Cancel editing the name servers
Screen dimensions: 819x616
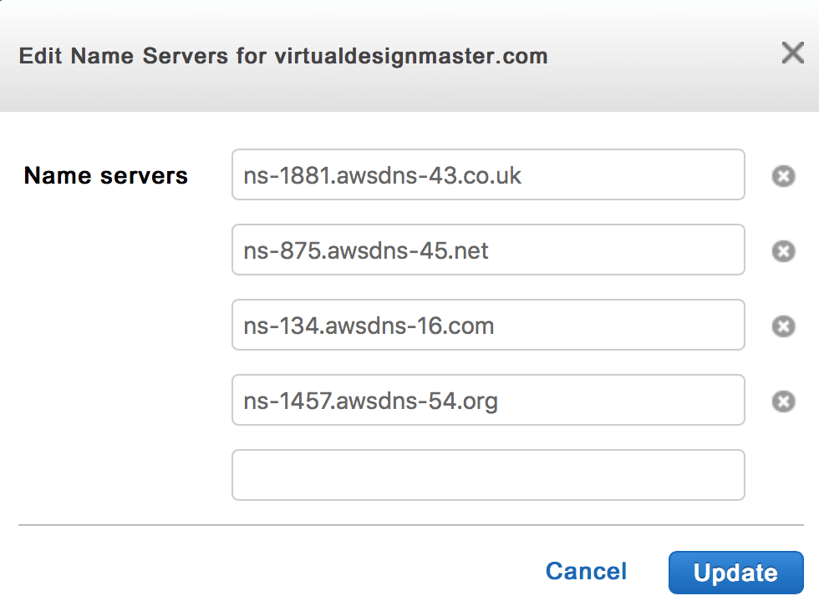(586, 571)
